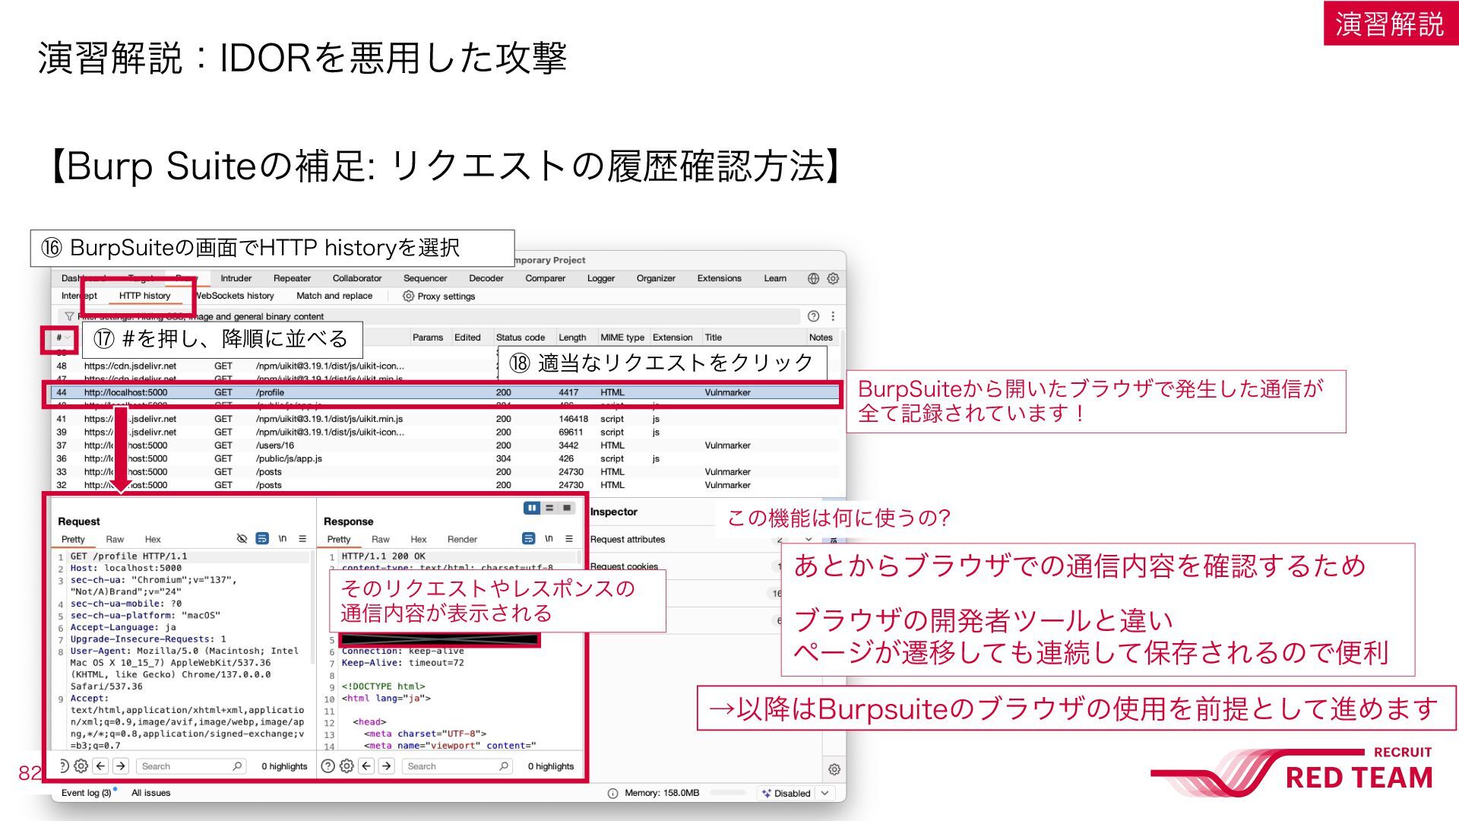
Task: Switch Response view to Render
Action: [x=462, y=540]
